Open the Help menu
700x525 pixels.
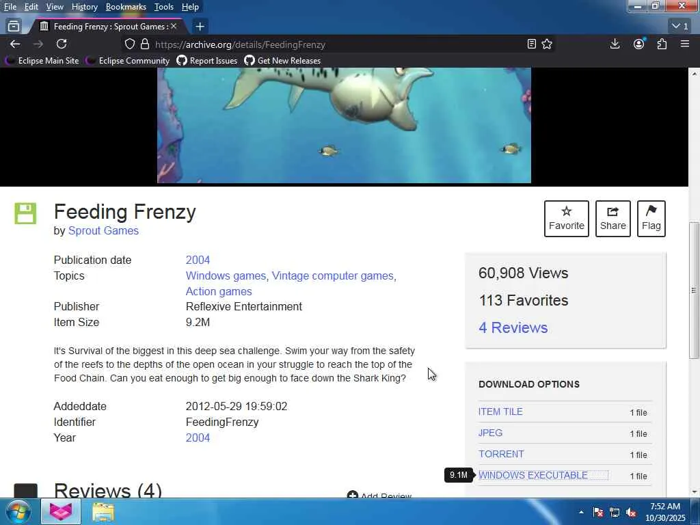[190, 7]
